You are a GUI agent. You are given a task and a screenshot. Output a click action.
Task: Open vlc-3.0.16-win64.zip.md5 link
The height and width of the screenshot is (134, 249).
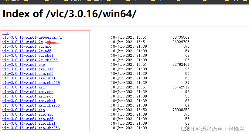(x=28, y=119)
